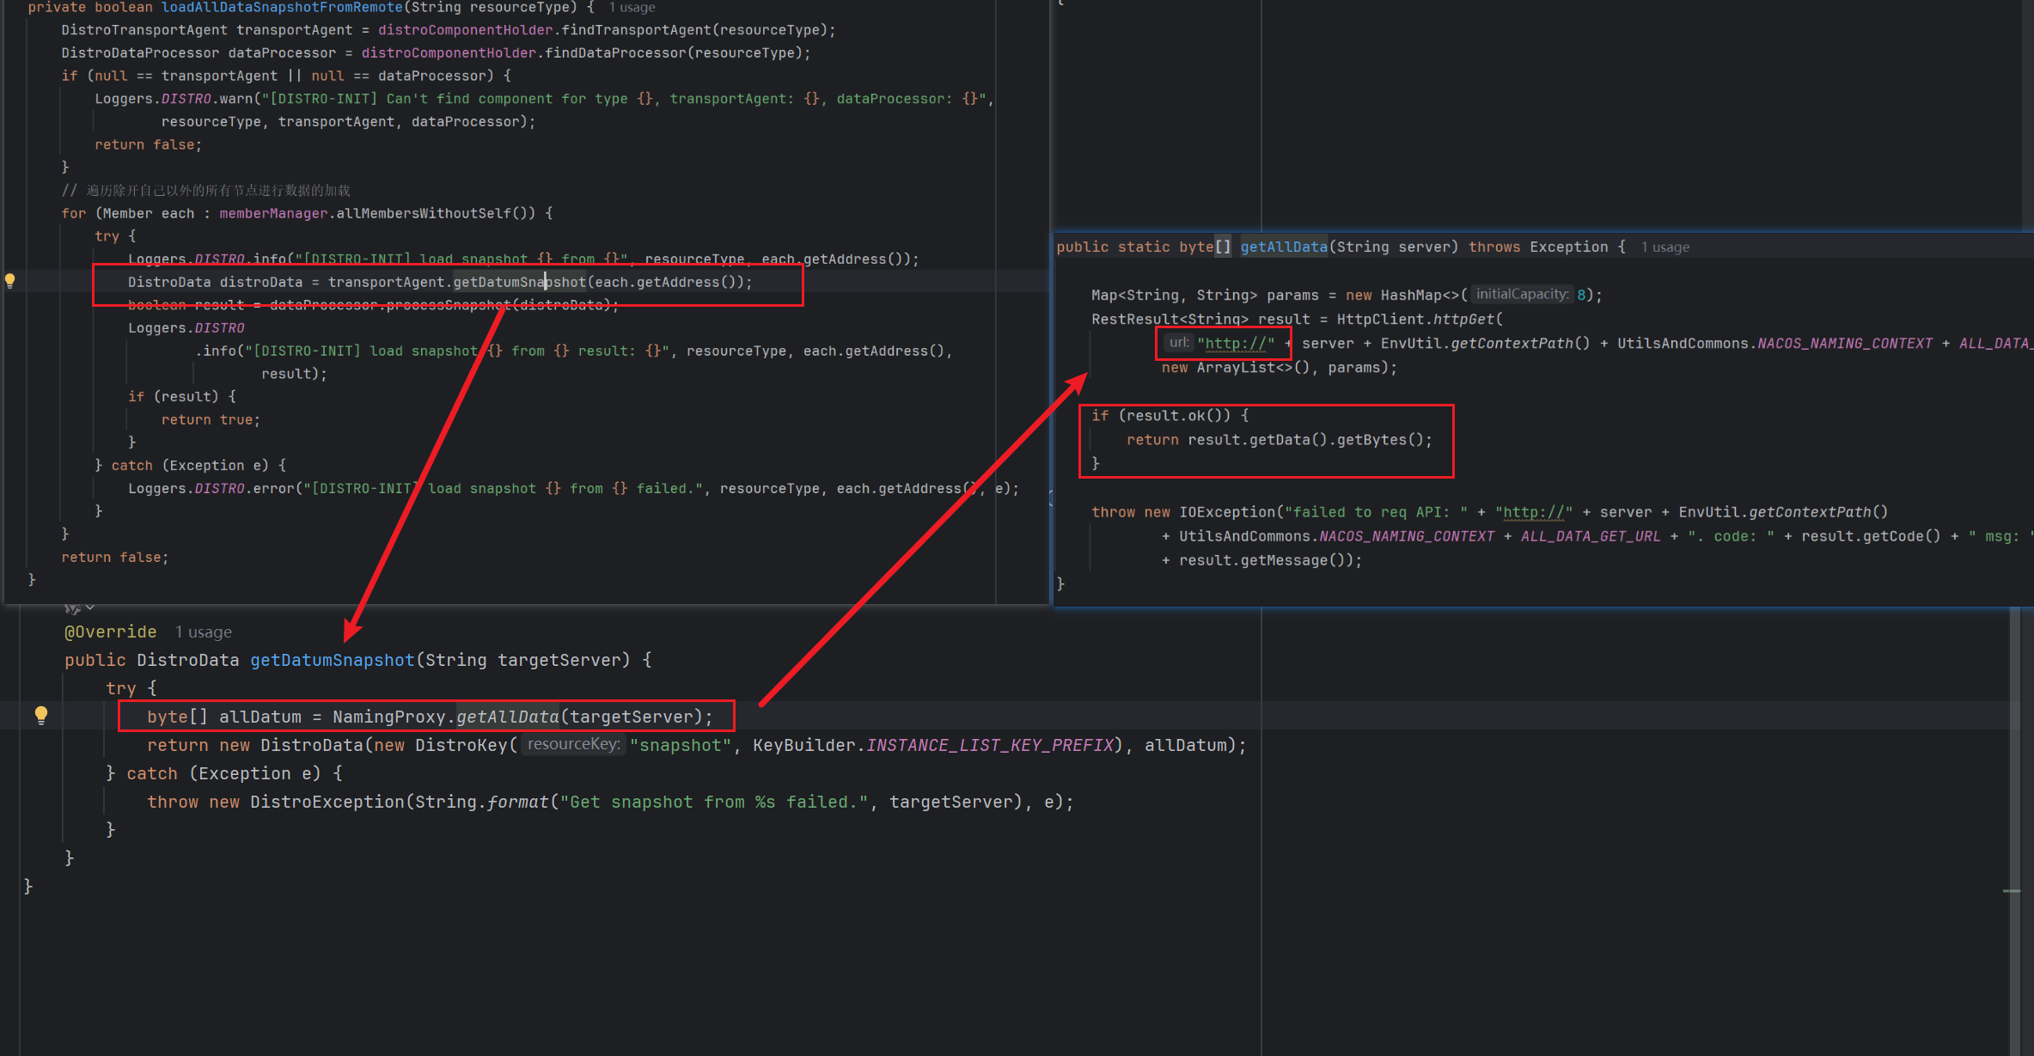
Task: Click '1 usage' hint after getAllData signature
Action: [1664, 247]
